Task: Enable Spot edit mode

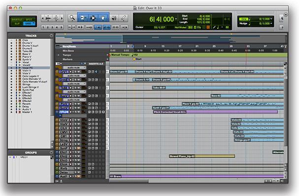Action: (x=29, y=19)
